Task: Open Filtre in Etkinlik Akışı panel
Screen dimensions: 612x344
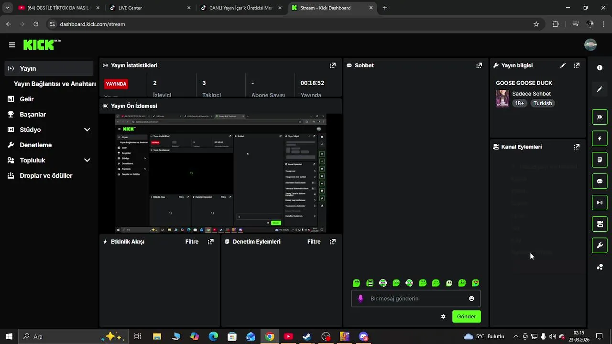Action: coord(192,242)
